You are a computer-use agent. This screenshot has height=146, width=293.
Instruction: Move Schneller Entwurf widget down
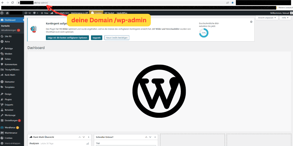(x=150, y=137)
